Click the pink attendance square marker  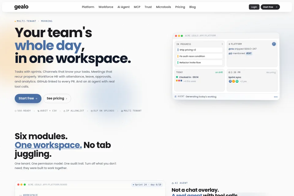[x=179, y=81]
